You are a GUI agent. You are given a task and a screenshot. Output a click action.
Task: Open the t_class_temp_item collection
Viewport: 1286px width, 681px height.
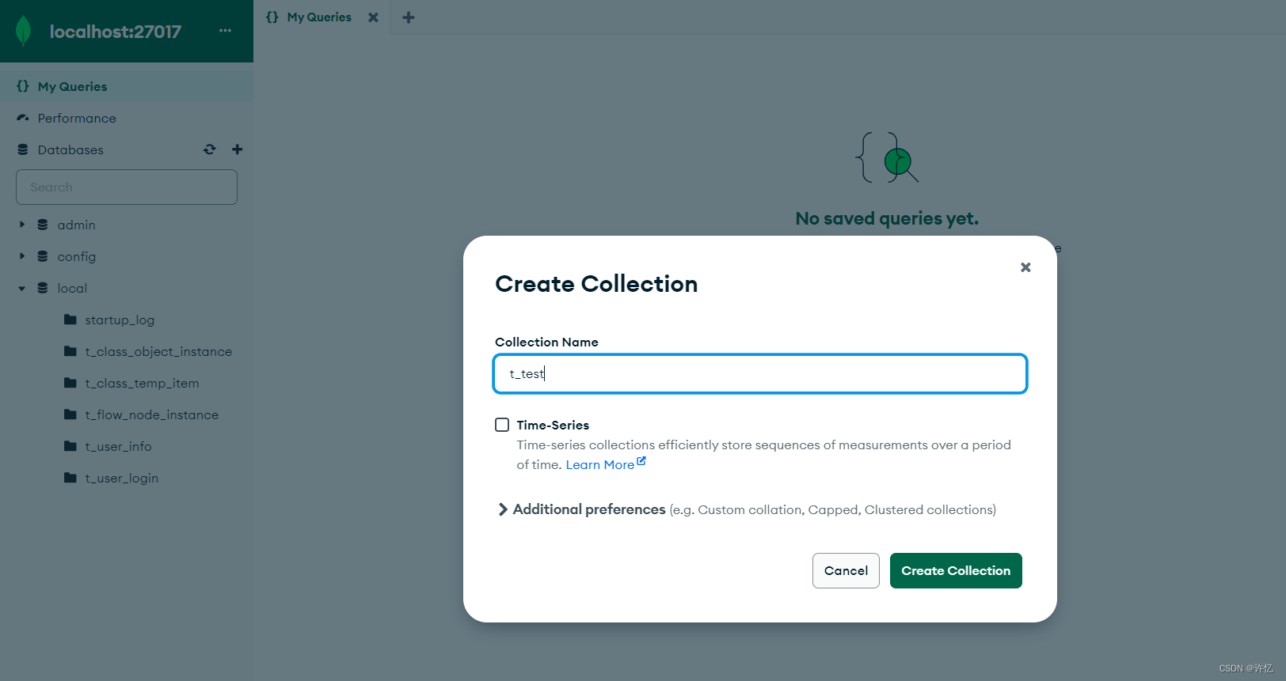(x=142, y=383)
